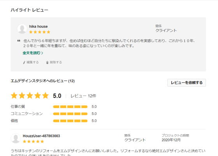Image resolution: width=218 pixels, height=156 pixels.
Task: Click the quotation mark icon
Action: click(x=19, y=41)
